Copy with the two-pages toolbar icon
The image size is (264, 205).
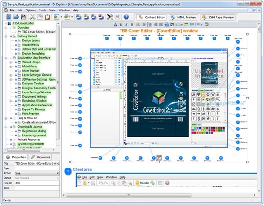point(40,17)
